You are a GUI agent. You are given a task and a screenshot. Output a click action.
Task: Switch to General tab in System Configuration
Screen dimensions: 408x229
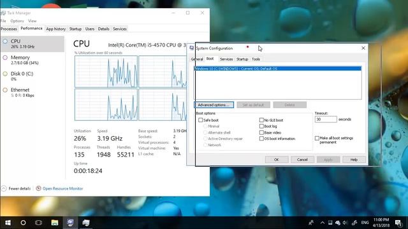point(197,59)
